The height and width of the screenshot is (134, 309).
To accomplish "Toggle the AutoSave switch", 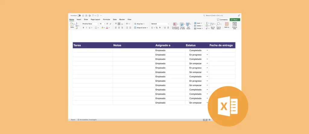I will (x=79, y=15).
